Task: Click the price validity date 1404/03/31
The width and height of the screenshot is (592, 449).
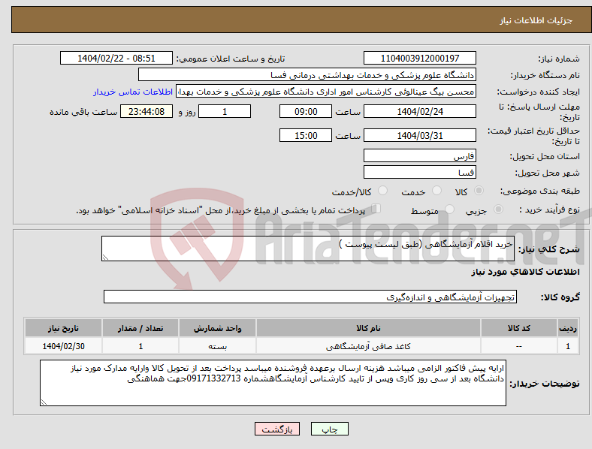Action: [420, 135]
